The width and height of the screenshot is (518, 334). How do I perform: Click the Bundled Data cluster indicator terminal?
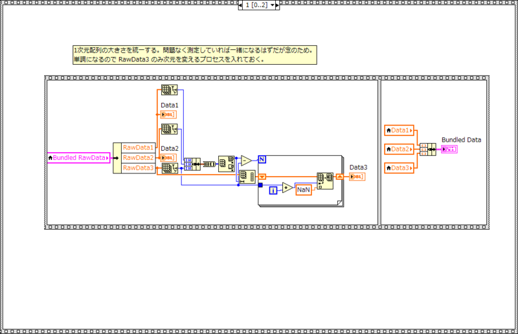click(x=449, y=150)
